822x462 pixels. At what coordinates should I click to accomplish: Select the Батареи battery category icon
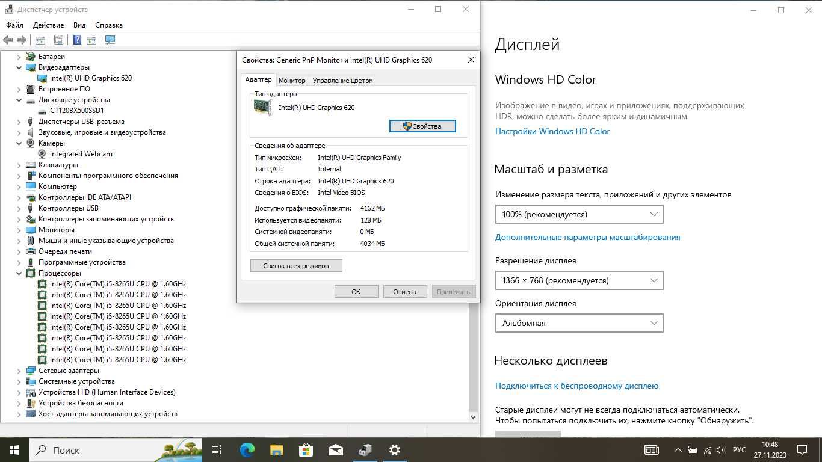(x=31, y=57)
